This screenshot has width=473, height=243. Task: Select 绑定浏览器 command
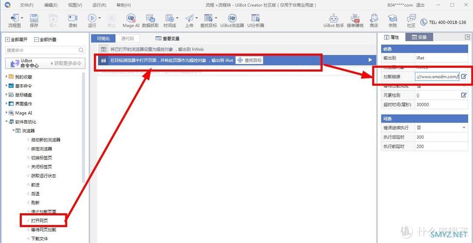coord(41,149)
